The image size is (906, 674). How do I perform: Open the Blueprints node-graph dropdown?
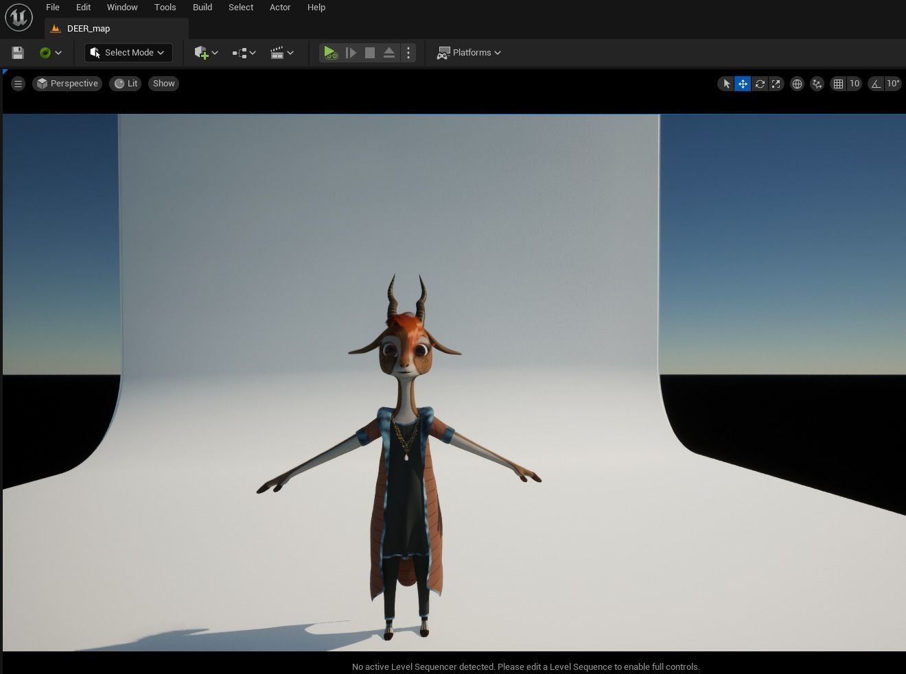244,53
